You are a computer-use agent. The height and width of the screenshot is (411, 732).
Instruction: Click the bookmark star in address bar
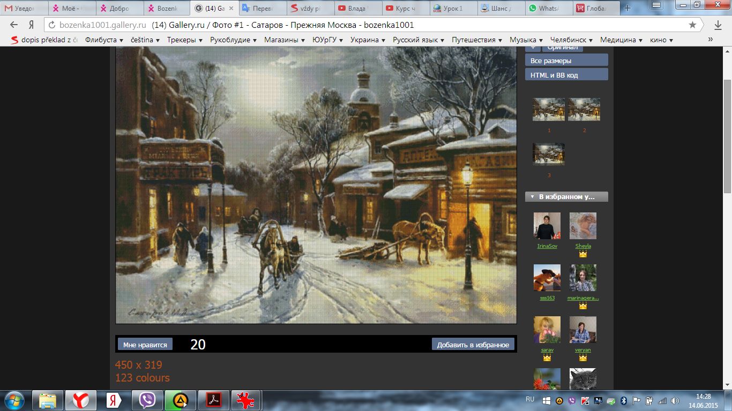pos(692,25)
